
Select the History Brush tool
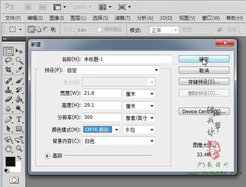(19, 90)
